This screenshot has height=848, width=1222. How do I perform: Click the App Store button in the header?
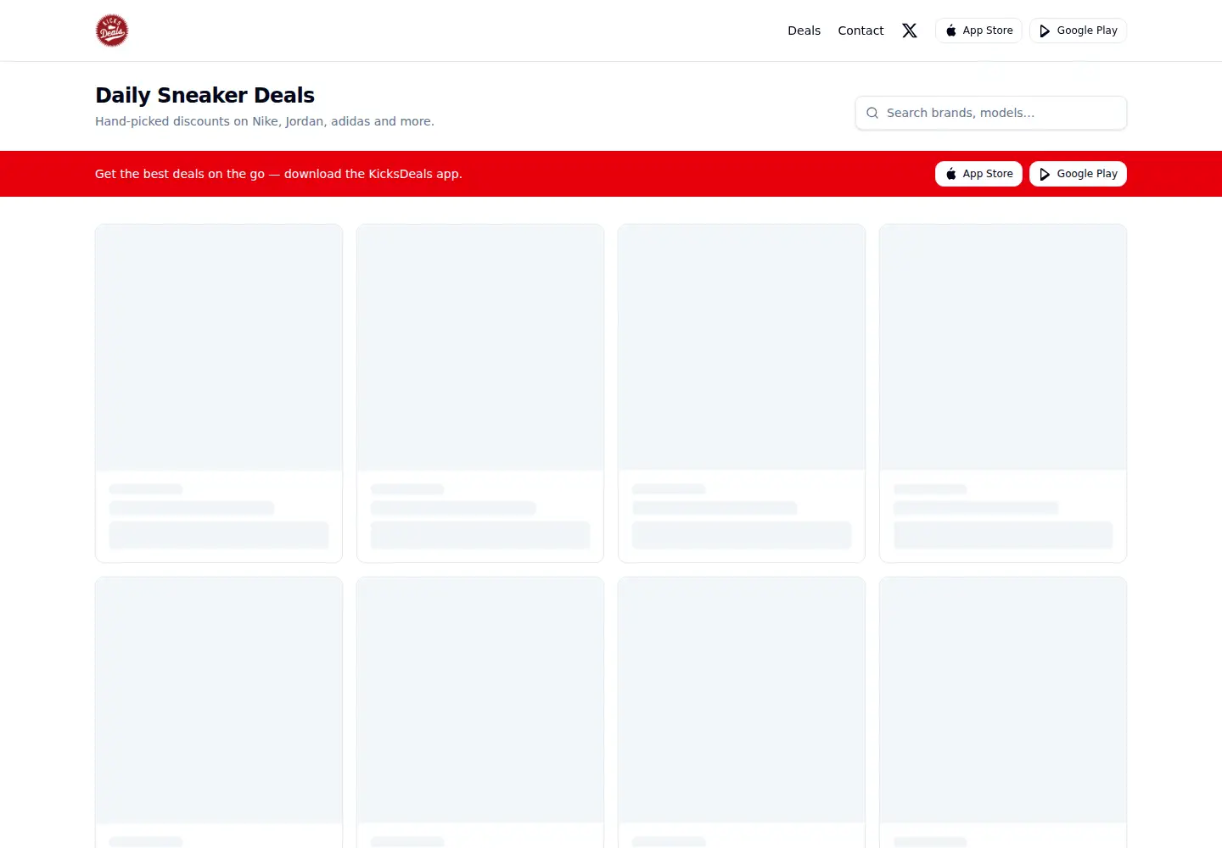(x=978, y=31)
